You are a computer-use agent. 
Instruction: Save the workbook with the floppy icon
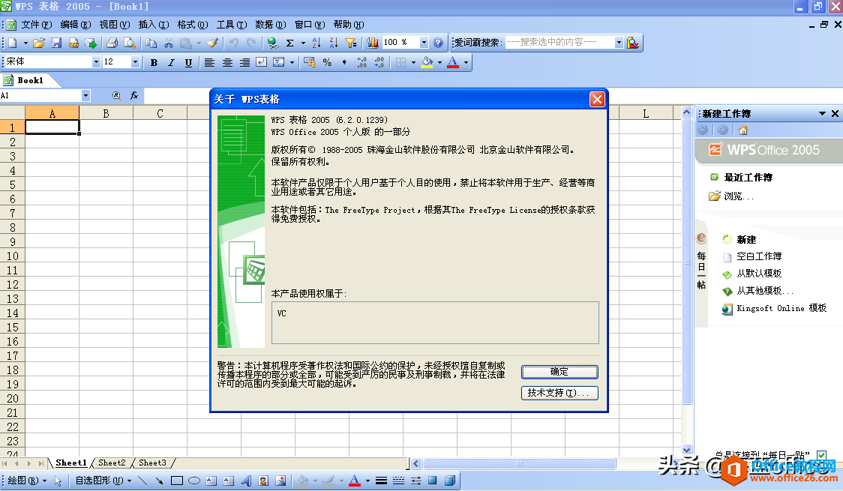tap(56, 43)
